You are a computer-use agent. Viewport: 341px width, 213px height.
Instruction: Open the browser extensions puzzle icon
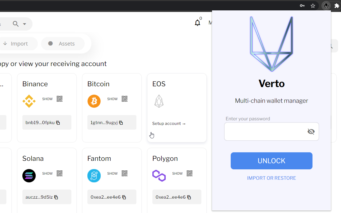[x=337, y=6]
